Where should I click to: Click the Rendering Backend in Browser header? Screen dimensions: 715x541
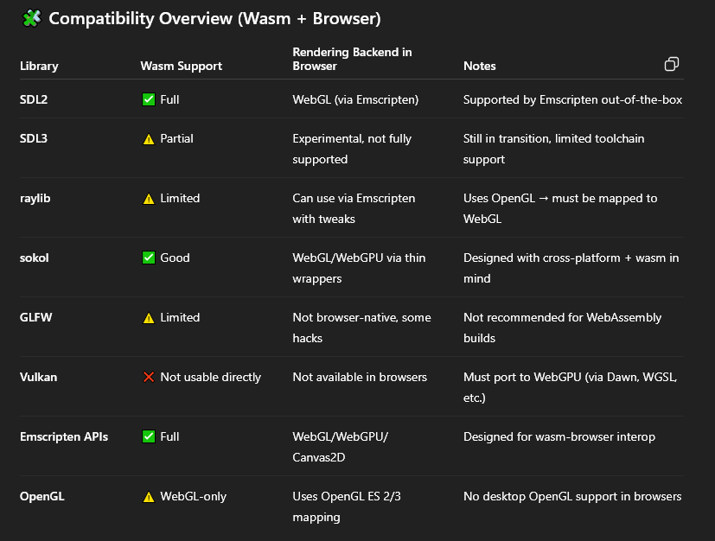tap(352, 59)
